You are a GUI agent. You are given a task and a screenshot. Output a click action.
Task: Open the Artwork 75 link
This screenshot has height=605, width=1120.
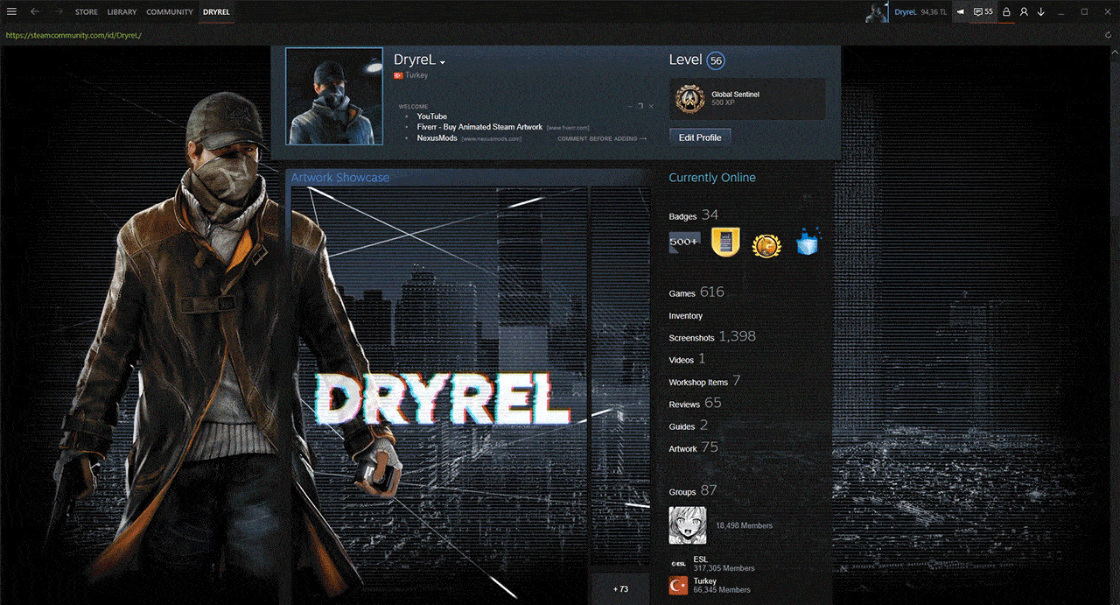[693, 447]
